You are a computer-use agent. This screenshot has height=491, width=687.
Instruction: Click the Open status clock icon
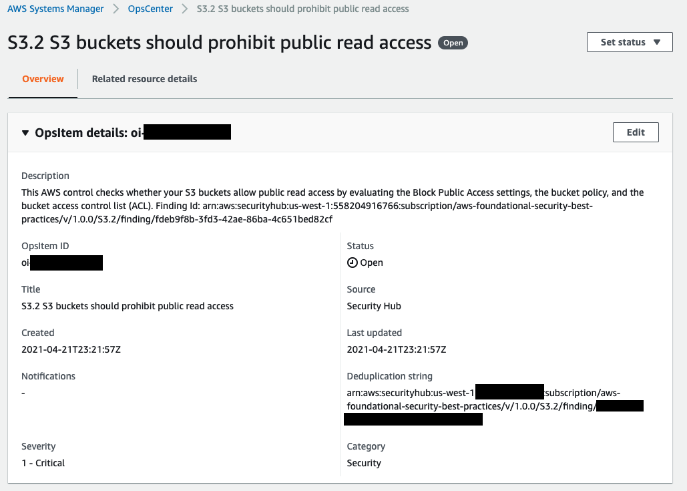pyautogui.click(x=352, y=263)
